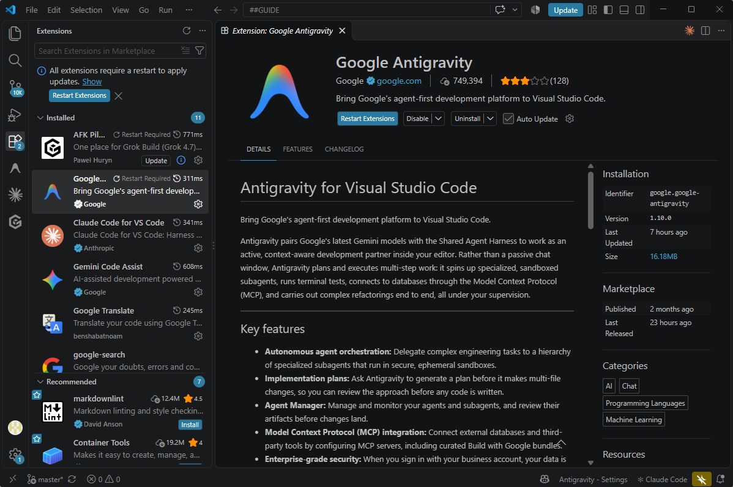Open the chat icon in title bar
The width and height of the screenshot is (733, 487).
coord(500,10)
